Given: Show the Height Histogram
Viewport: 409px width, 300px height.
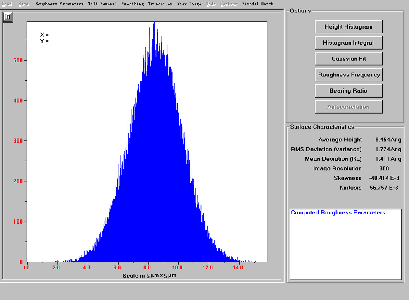Looking at the screenshot, I should (349, 26).
